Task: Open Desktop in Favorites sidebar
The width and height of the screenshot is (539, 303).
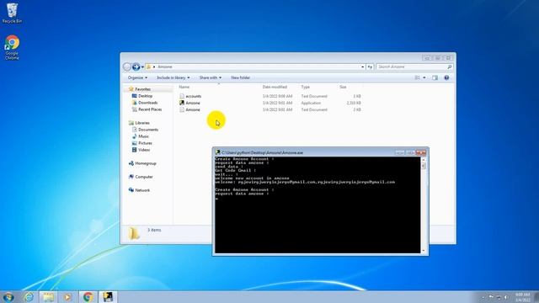Action: coord(145,96)
